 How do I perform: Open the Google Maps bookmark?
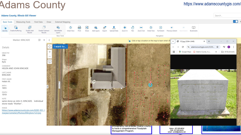[185, 52]
